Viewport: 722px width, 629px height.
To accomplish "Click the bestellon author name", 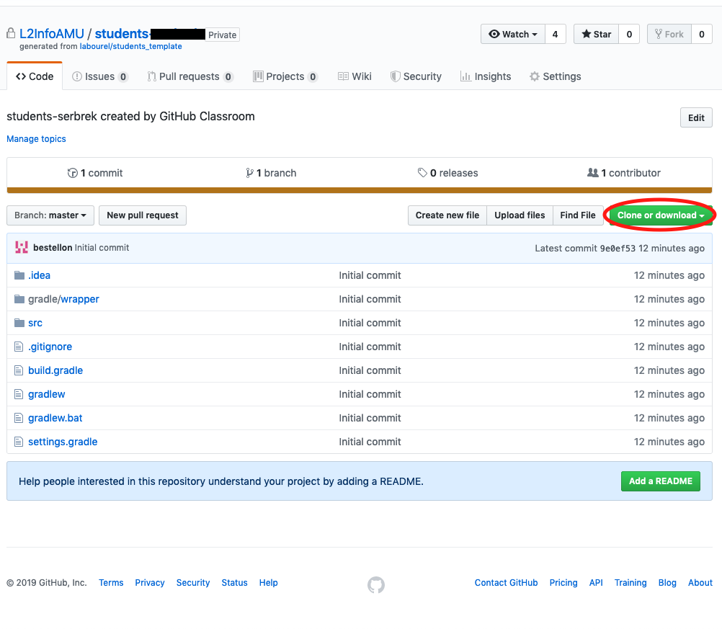I will [x=53, y=248].
